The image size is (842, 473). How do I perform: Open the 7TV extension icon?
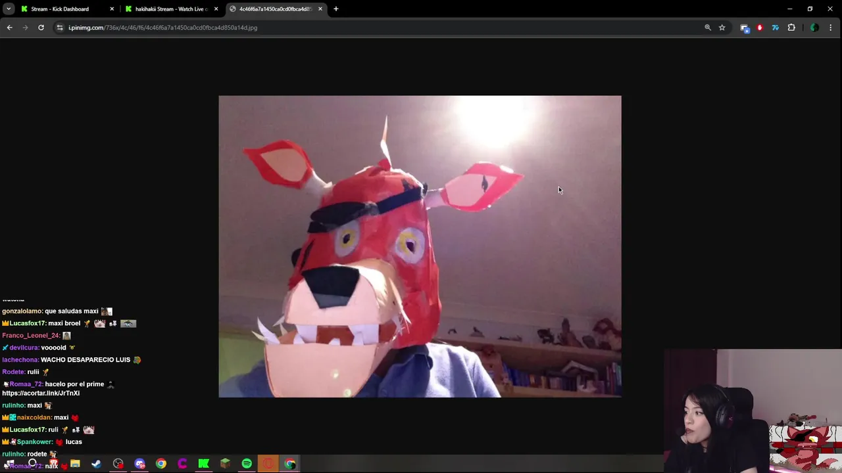pyautogui.click(x=775, y=28)
